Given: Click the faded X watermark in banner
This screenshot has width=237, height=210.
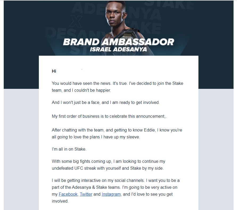Looking at the screenshot, I should click(x=76, y=21).
